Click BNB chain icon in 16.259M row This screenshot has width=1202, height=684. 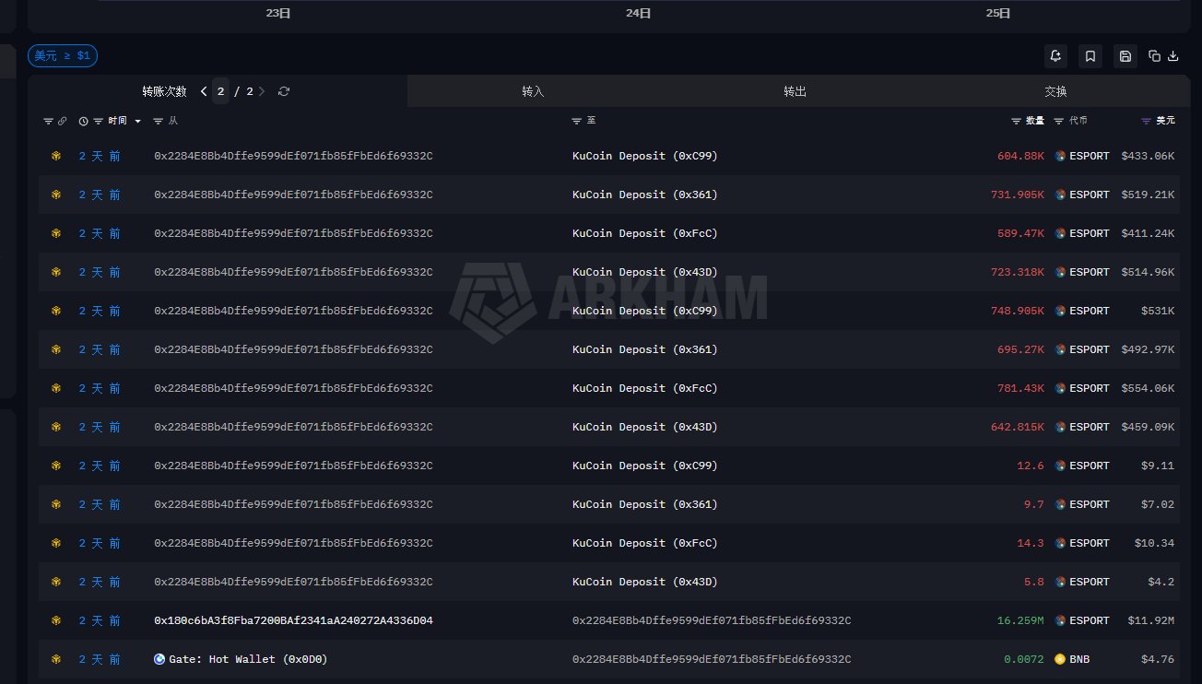(55, 620)
